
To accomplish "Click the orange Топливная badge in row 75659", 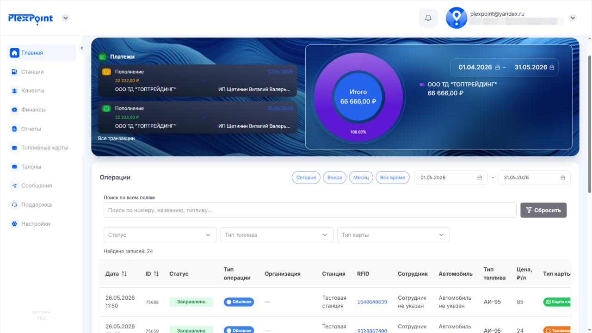I will 557,331.
